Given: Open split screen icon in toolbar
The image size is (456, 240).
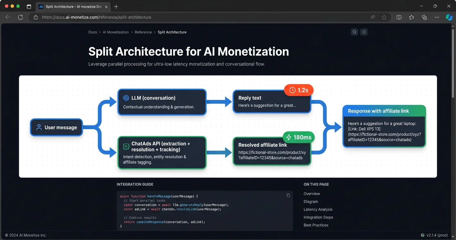Looking at the screenshot, I should click(399, 17).
